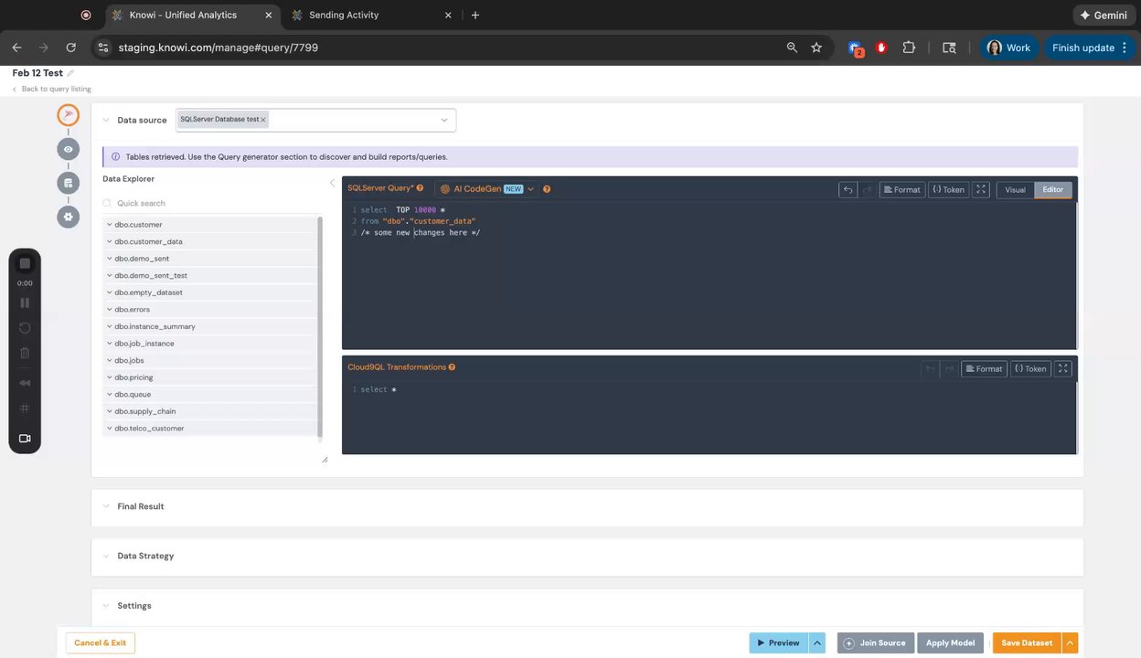The image size is (1141, 658).
Task: Open the Preview options arrow
Action: pyautogui.click(x=817, y=643)
